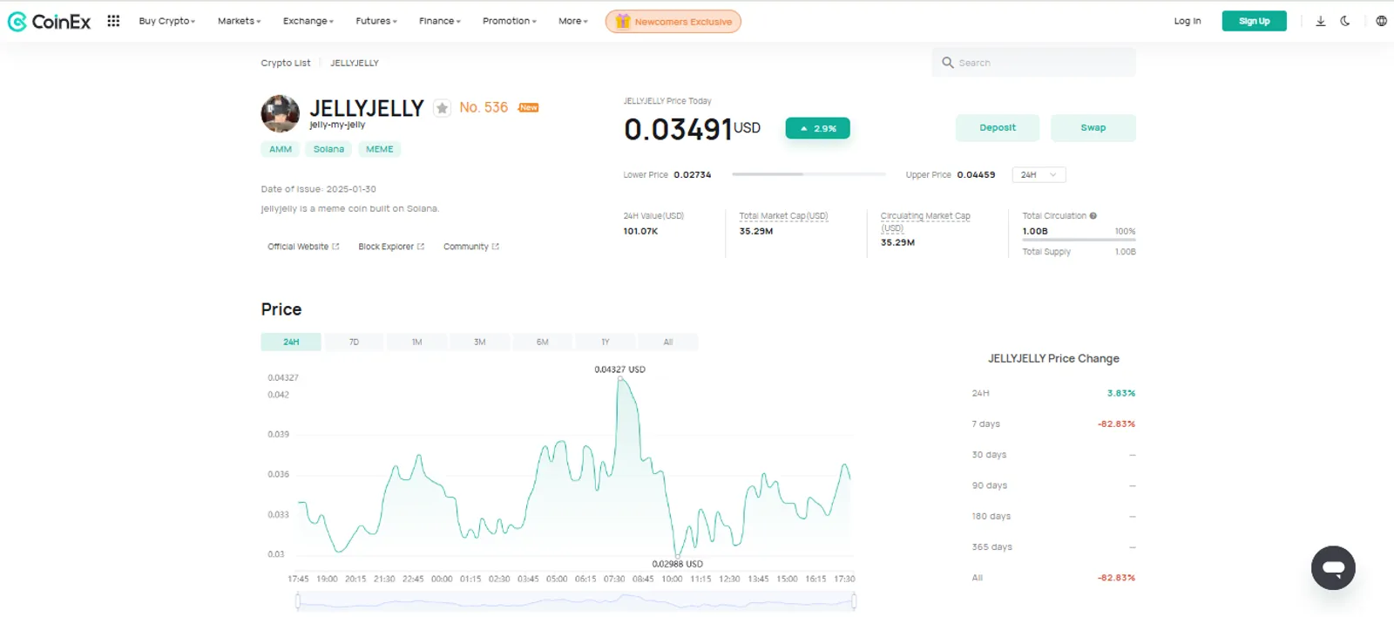
Task: Select the 7D chart tab
Action: pyautogui.click(x=354, y=342)
